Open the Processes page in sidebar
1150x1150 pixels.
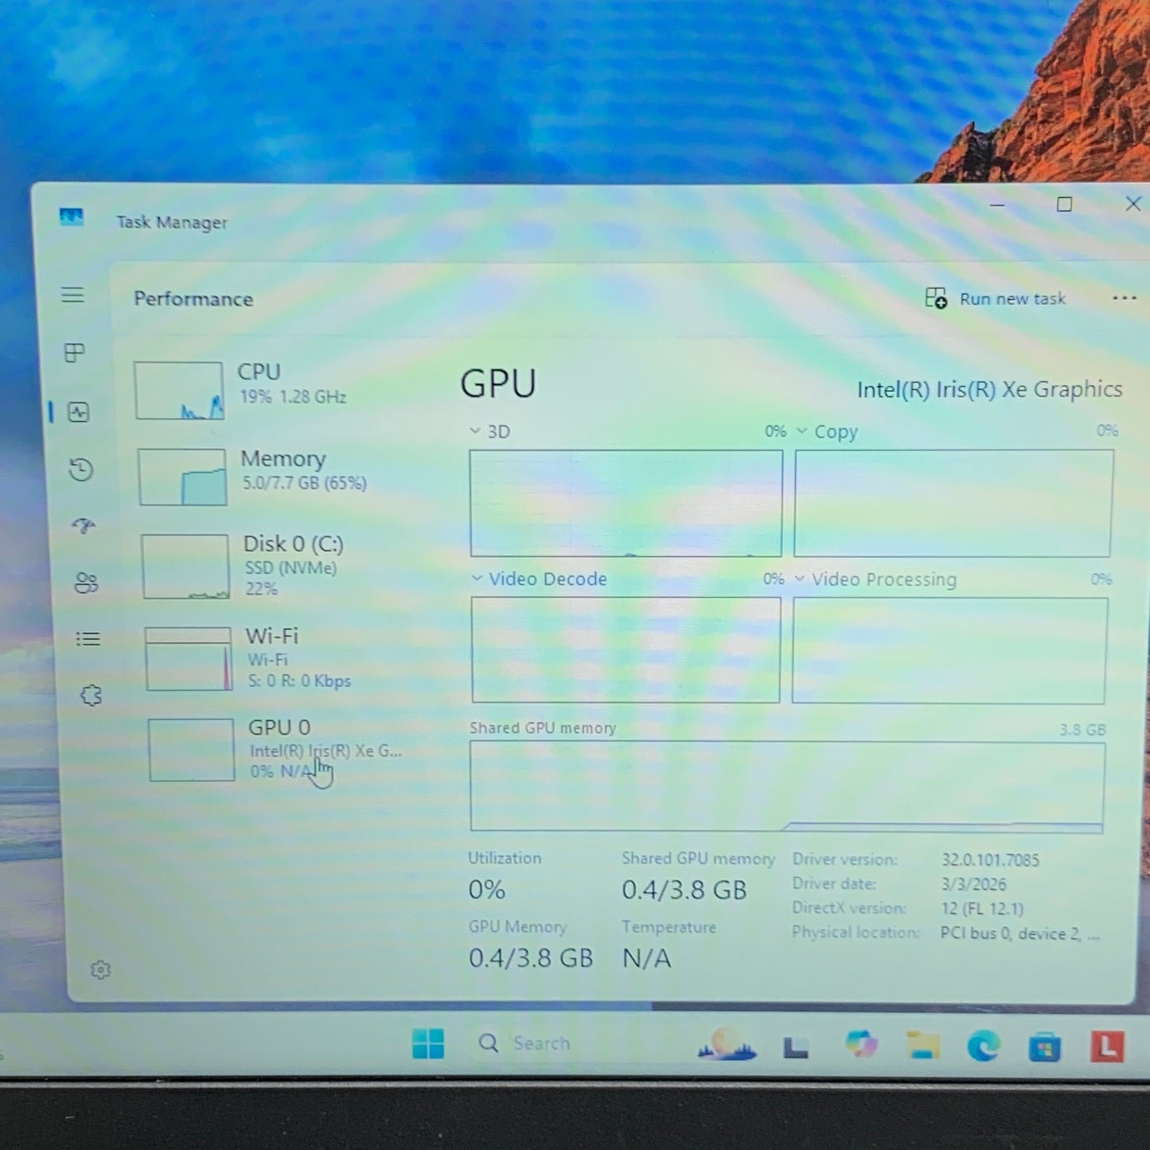[74, 353]
